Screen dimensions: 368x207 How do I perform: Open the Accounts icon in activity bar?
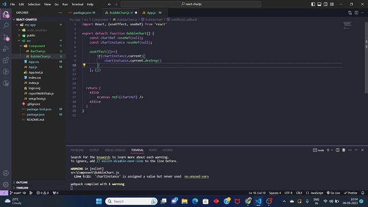6,173
